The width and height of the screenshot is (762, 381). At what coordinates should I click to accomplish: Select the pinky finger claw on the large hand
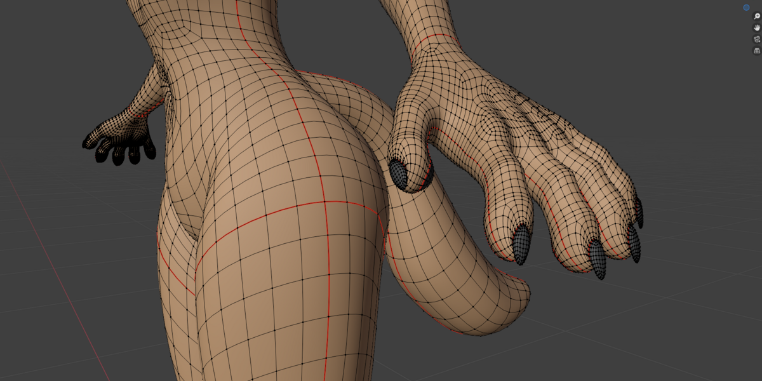[639, 213]
